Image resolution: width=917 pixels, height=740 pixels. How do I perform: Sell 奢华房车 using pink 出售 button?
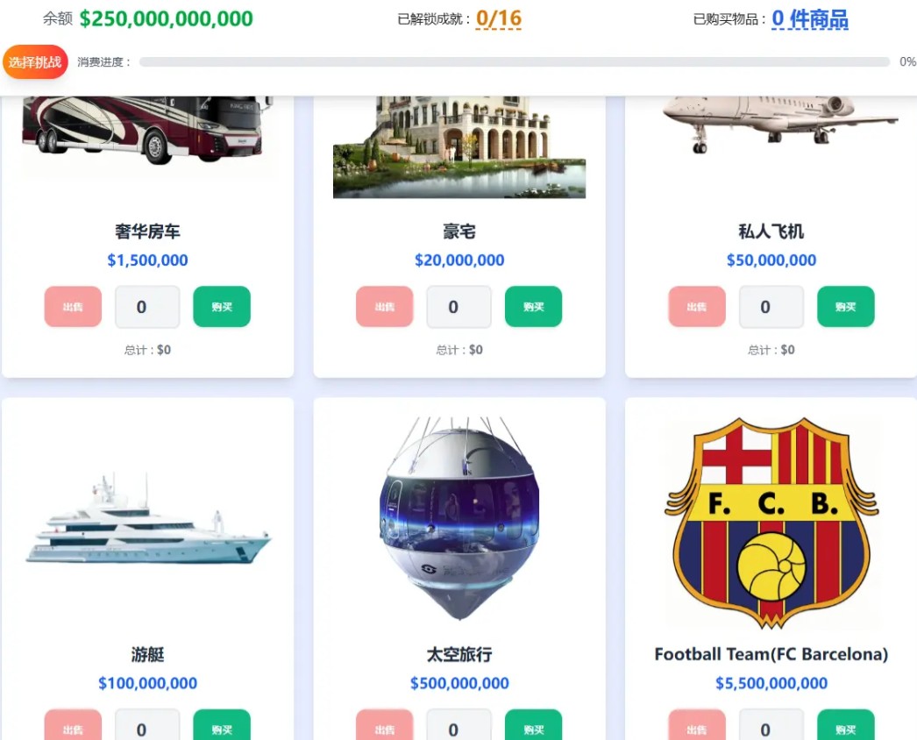(x=73, y=307)
